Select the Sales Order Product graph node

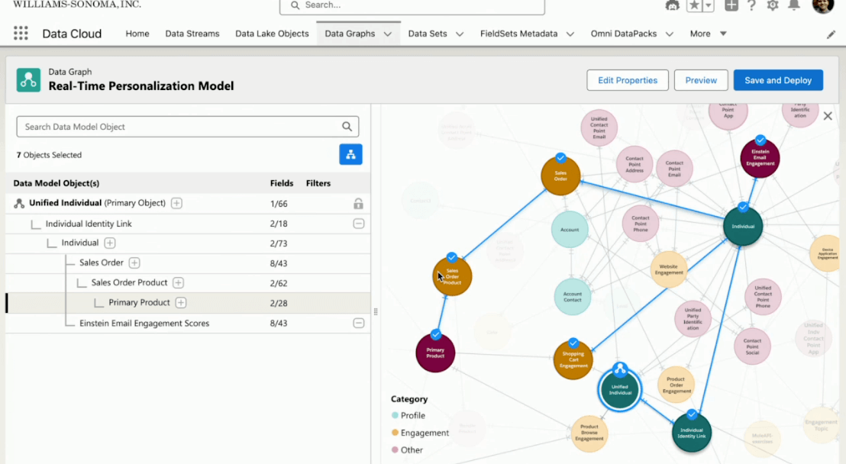click(452, 276)
